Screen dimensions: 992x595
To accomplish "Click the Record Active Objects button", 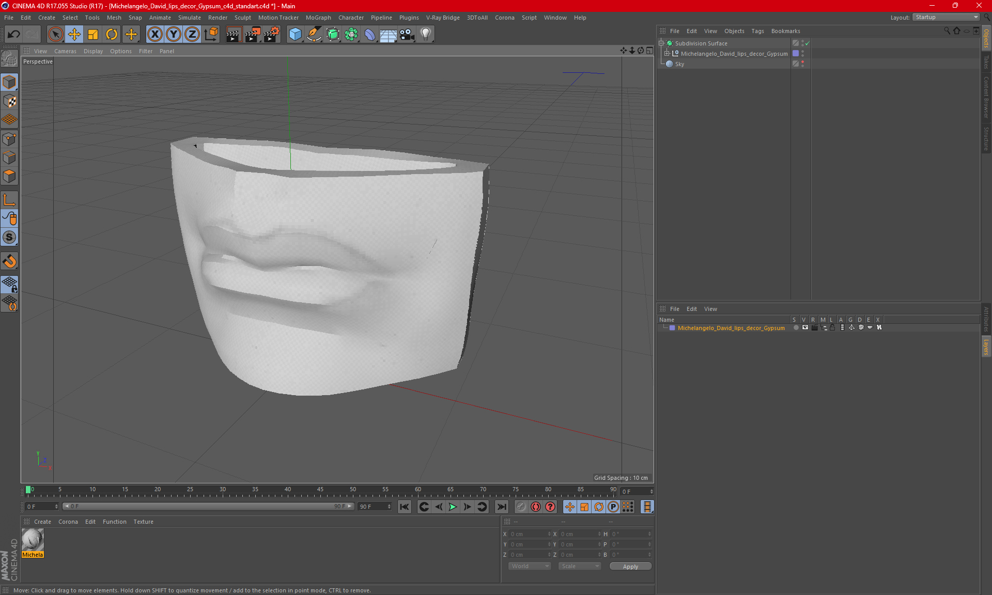I will (x=521, y=507).
